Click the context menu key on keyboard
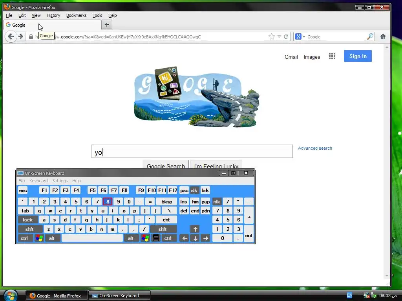 tap(155, 238)
